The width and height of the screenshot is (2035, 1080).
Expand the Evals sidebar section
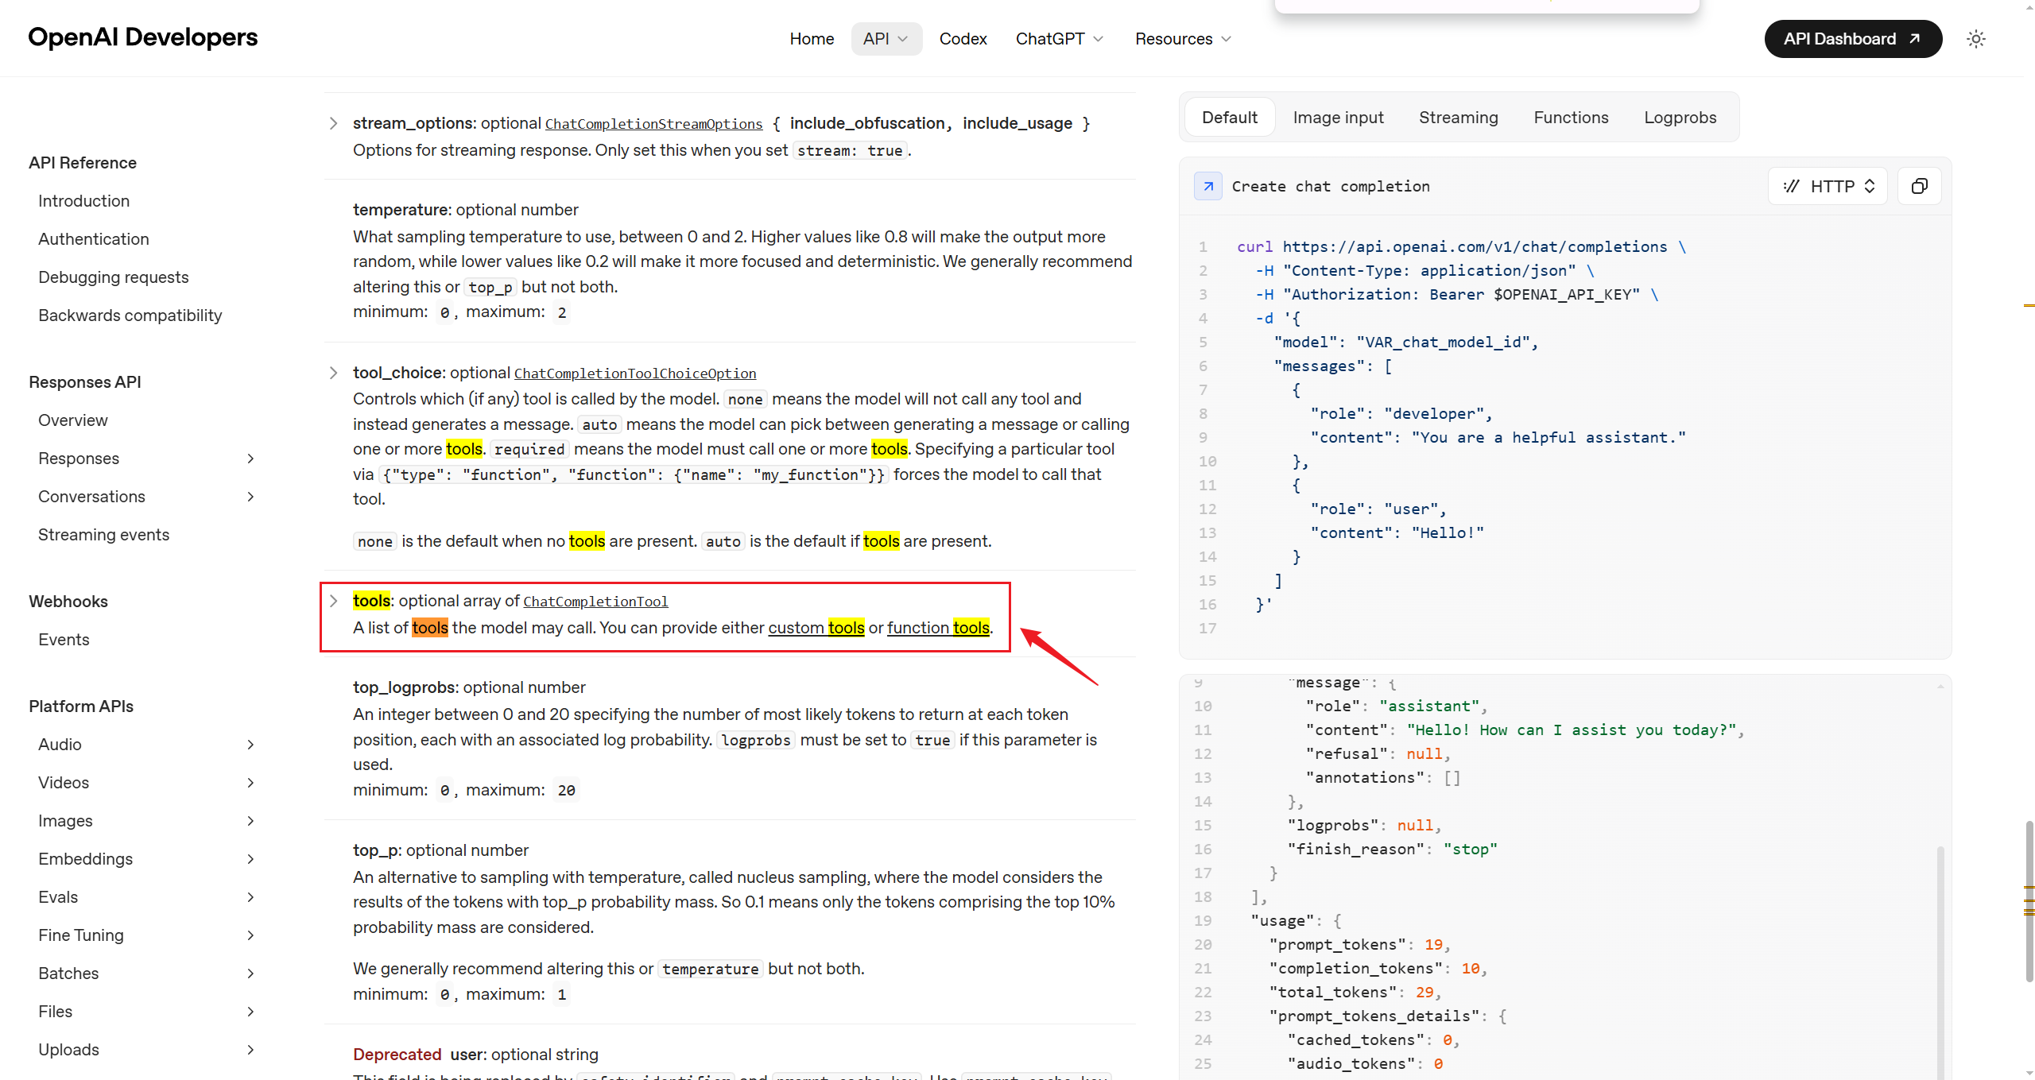click(250, 897)
